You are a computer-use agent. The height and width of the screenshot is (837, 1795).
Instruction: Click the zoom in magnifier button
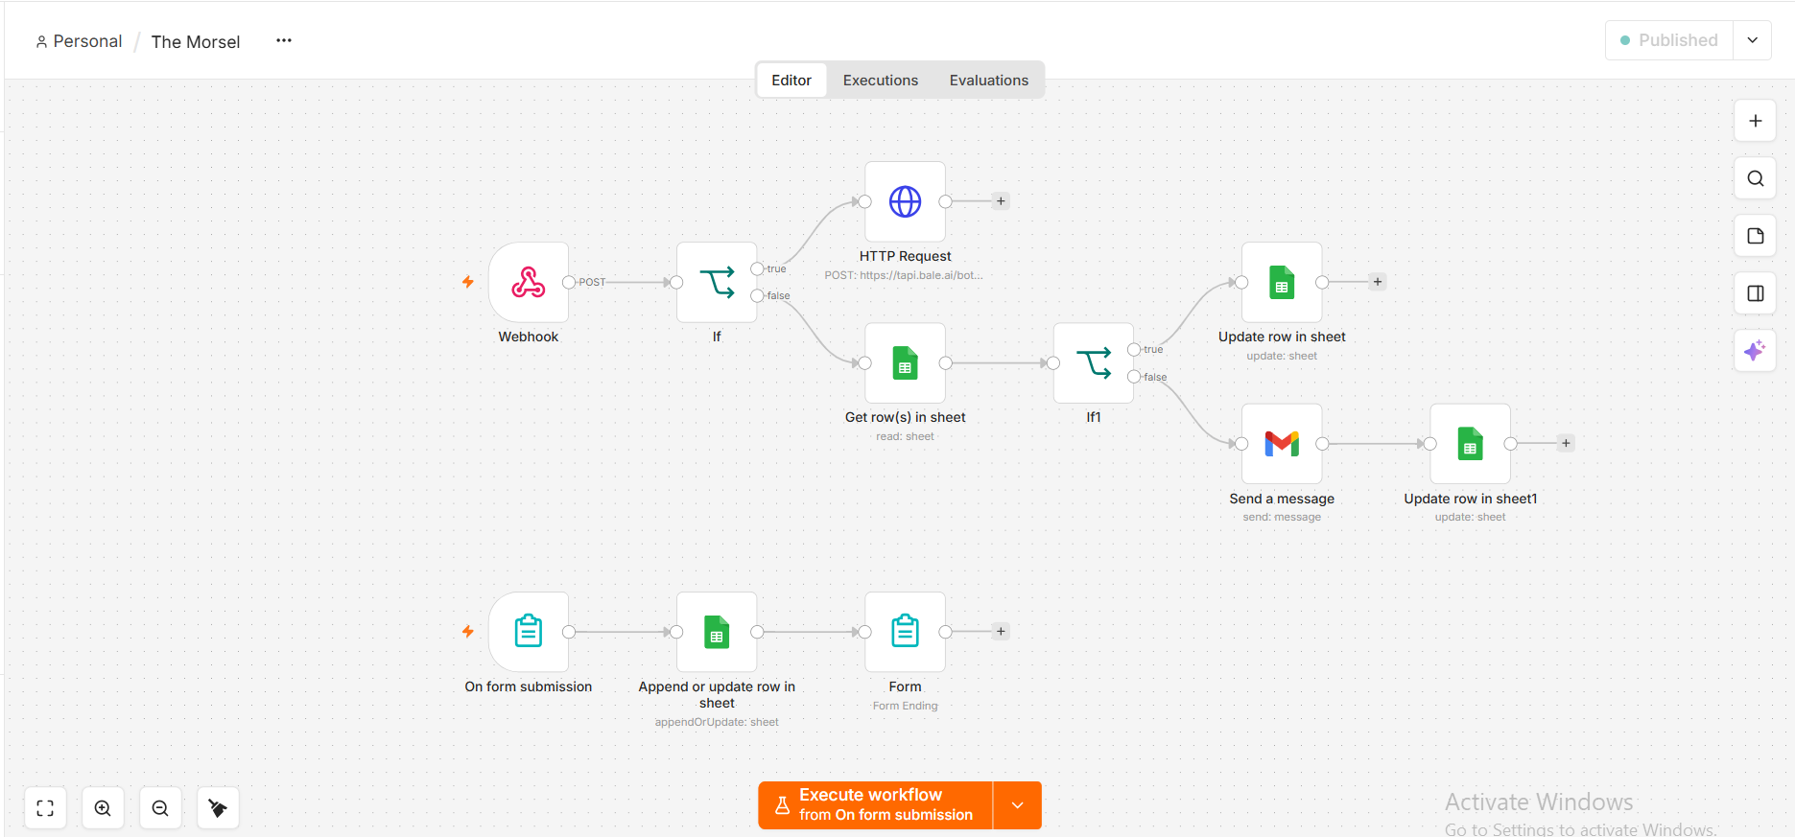103,808
